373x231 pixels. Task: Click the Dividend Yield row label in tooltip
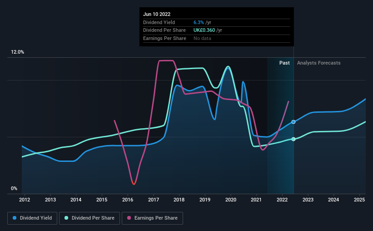159,22
